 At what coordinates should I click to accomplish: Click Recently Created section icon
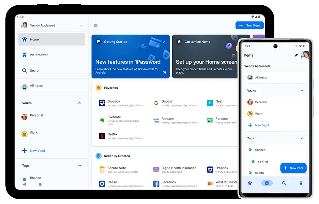coord(99,156)
